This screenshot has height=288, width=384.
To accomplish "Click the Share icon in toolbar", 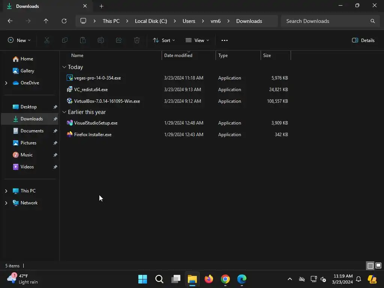I will 119,40.
